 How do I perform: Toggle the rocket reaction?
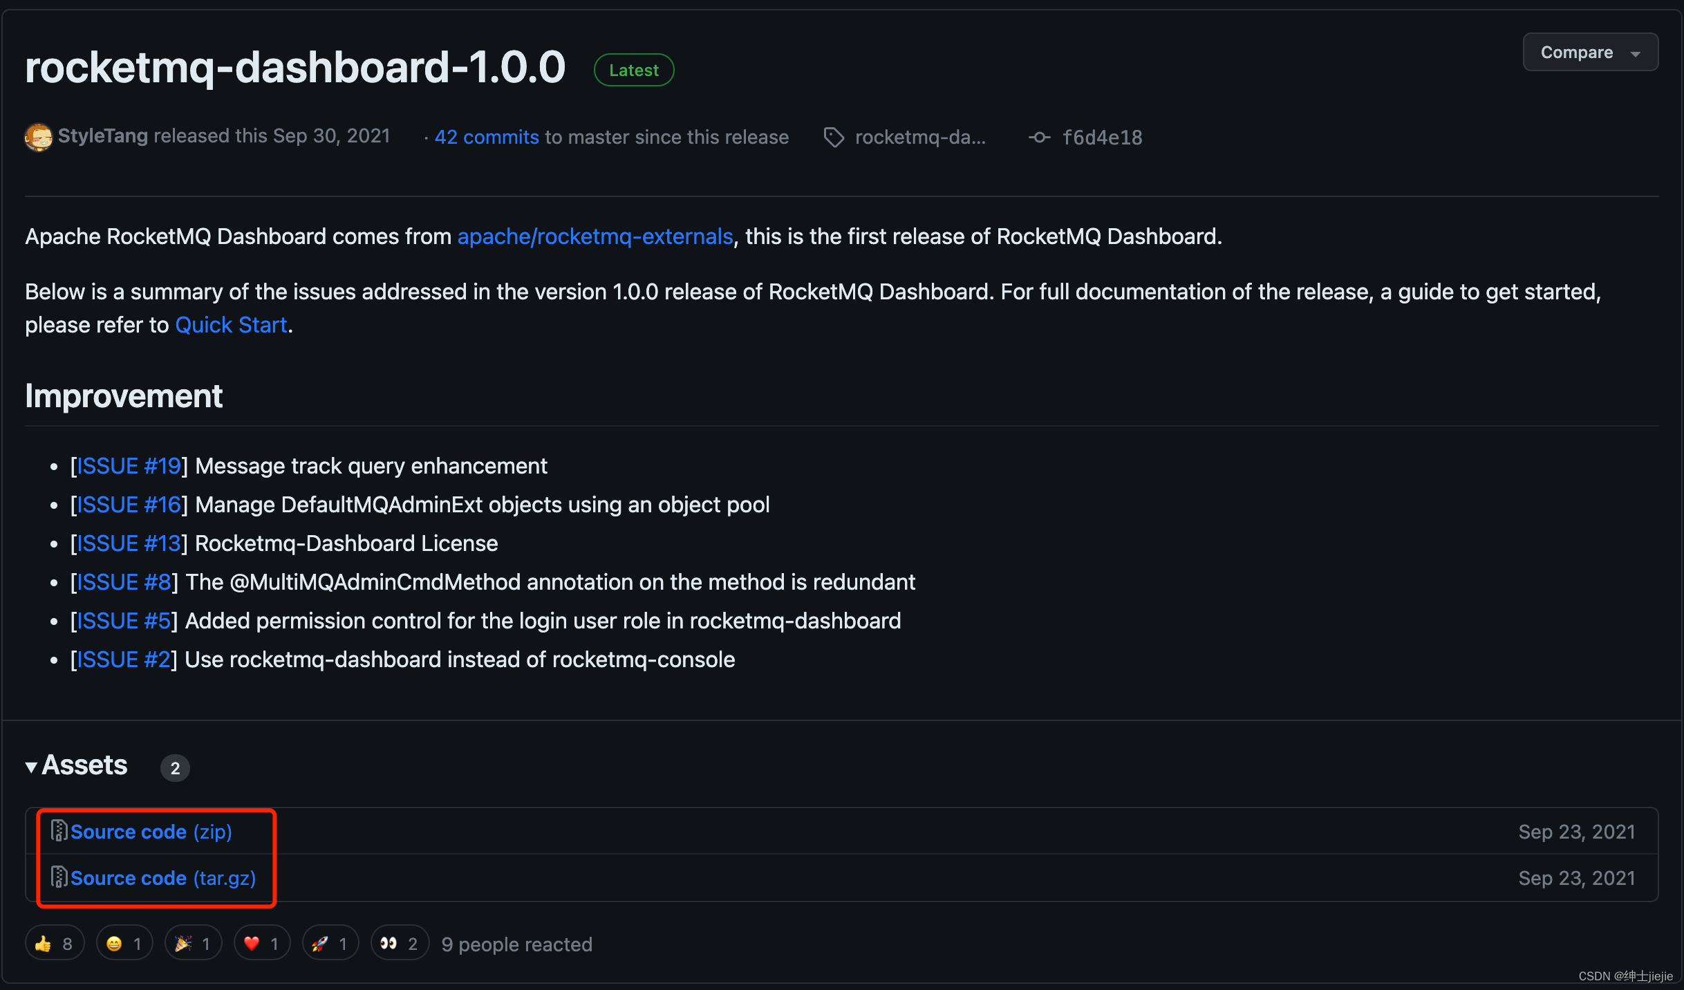[x=330, y=944]
